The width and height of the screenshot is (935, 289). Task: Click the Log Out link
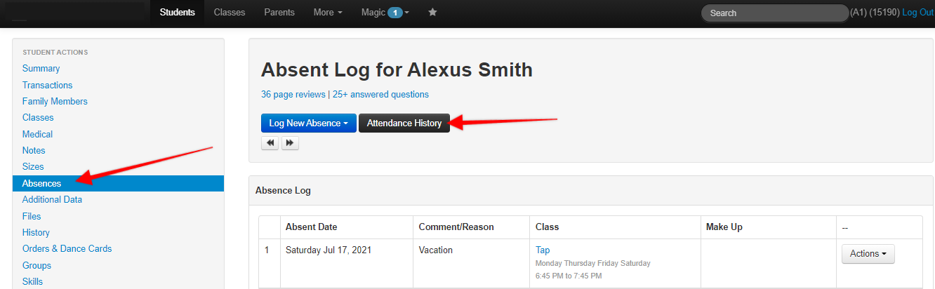click(x=918, y=13)
